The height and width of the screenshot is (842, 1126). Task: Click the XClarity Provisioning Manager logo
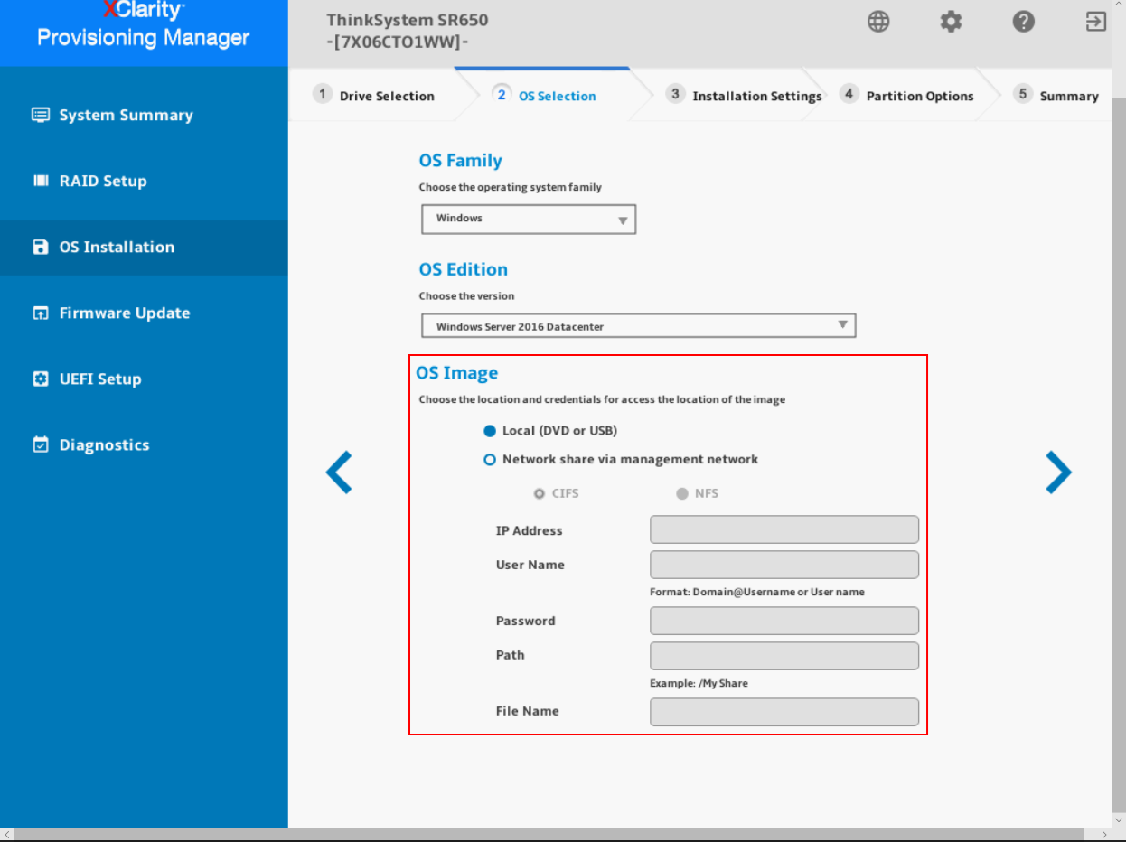pyautogui.click(x=144, y=25)
